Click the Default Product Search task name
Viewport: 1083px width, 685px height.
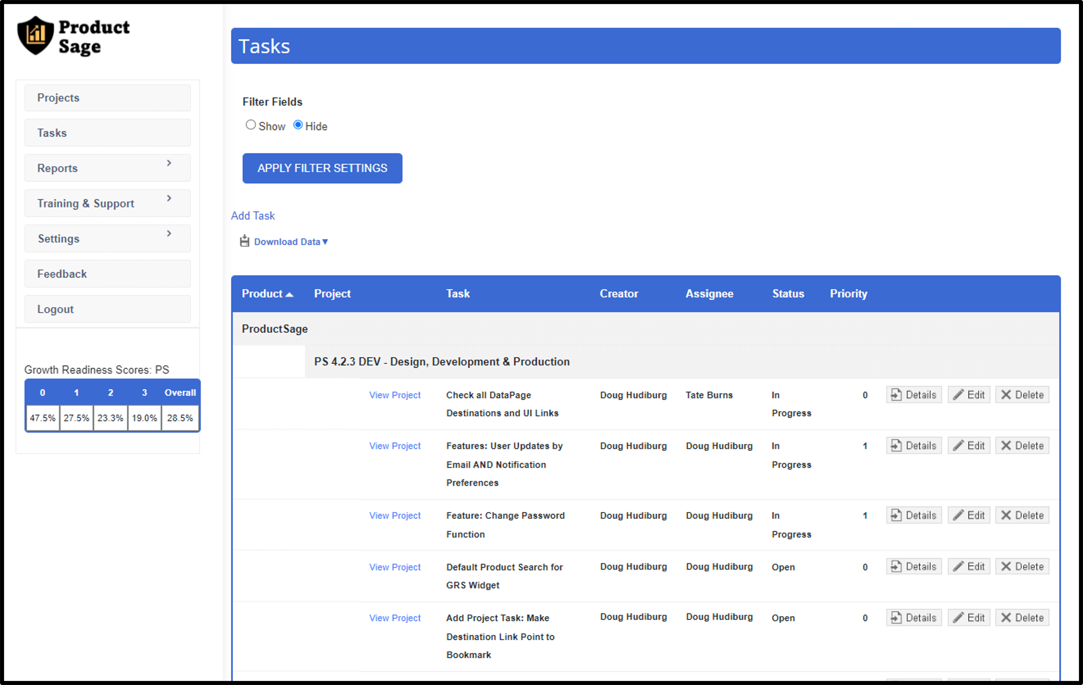(x=504, y=576)
